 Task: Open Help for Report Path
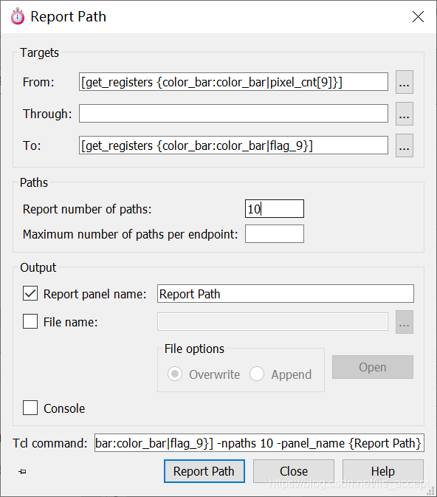point(383,471)
